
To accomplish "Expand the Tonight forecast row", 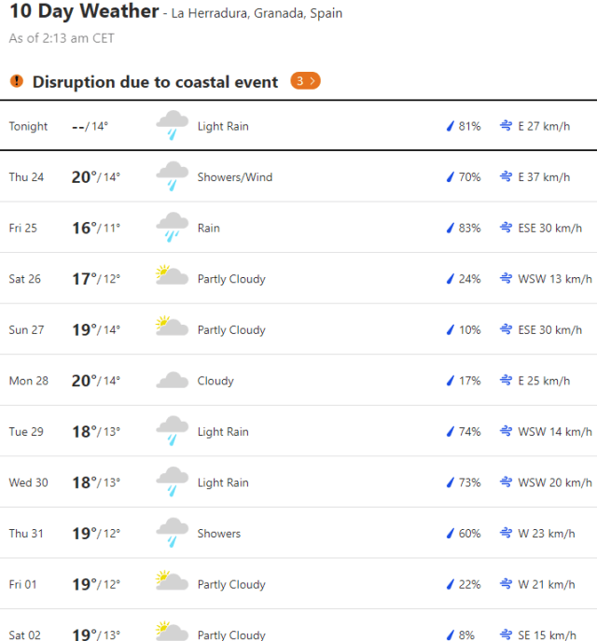I will [298, 126].
